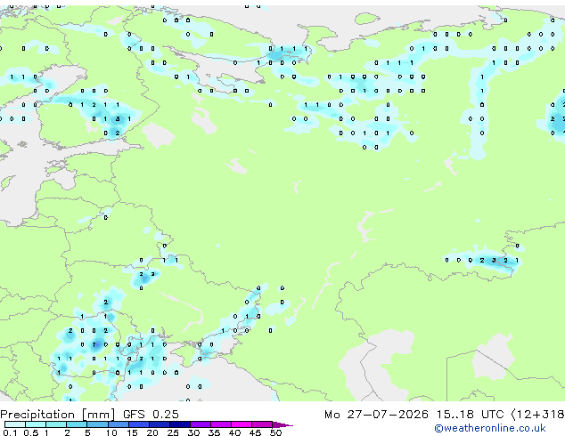Click the 25–30 mm dark blue swatch
The width and height of the screenshot is (565, 436).
coord(179,424)
